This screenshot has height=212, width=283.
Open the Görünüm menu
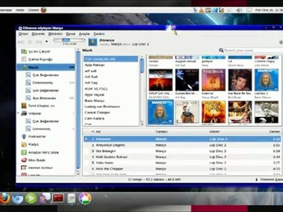click(55, 34)
